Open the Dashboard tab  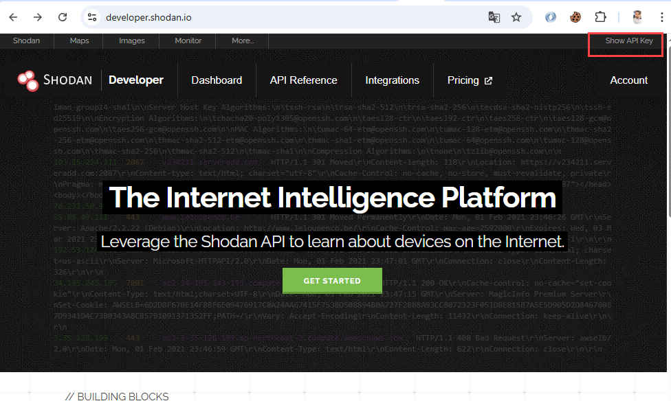(x=217, y=80)
